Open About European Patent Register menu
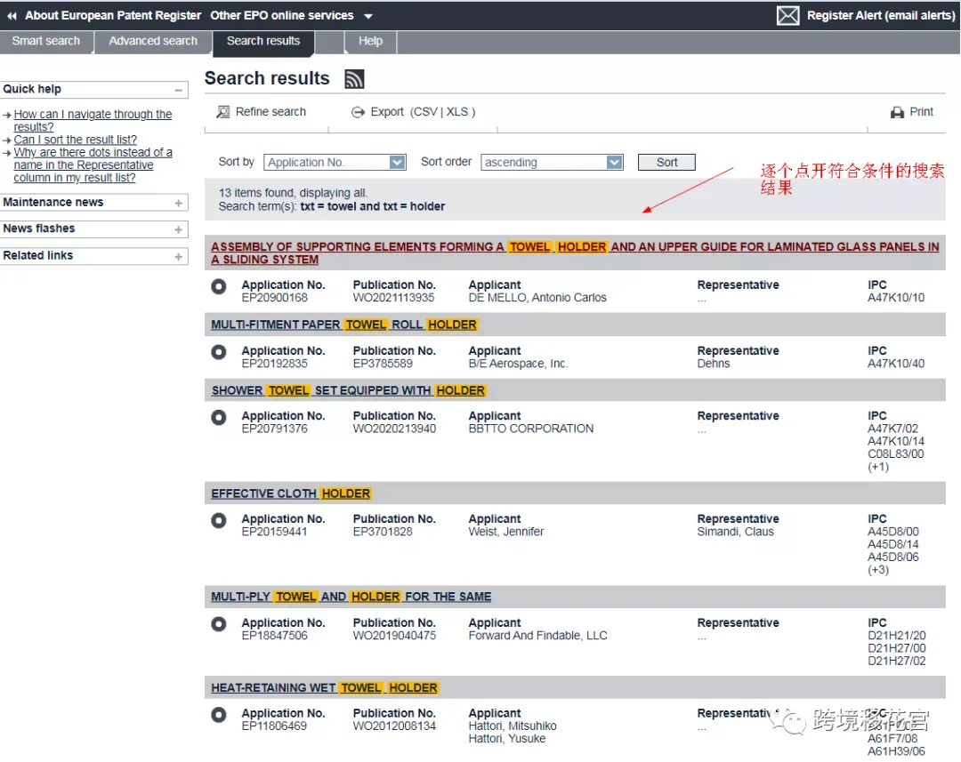961x762 pixels. pos(113,15)
